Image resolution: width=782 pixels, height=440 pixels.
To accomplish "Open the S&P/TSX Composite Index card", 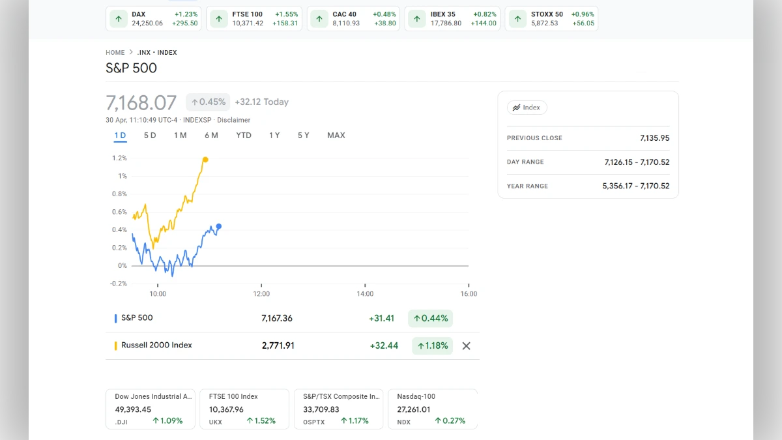I will [x=338, y=409].
